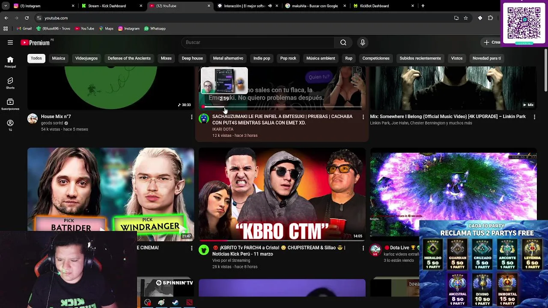The image size is (548, 308).
Task: Filter by Videojuegos chip
Action: (86, 58)
